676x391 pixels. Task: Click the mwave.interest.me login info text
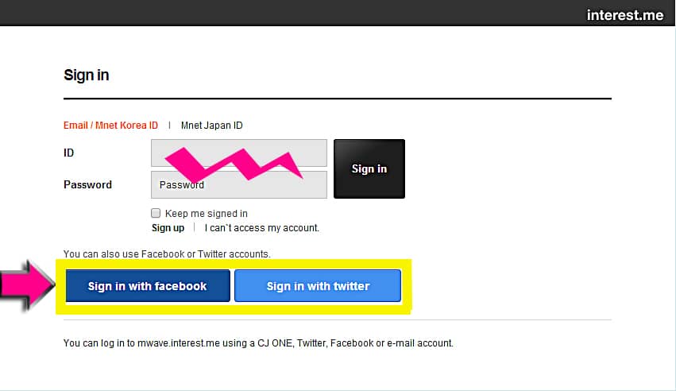(x=258, y=343)
